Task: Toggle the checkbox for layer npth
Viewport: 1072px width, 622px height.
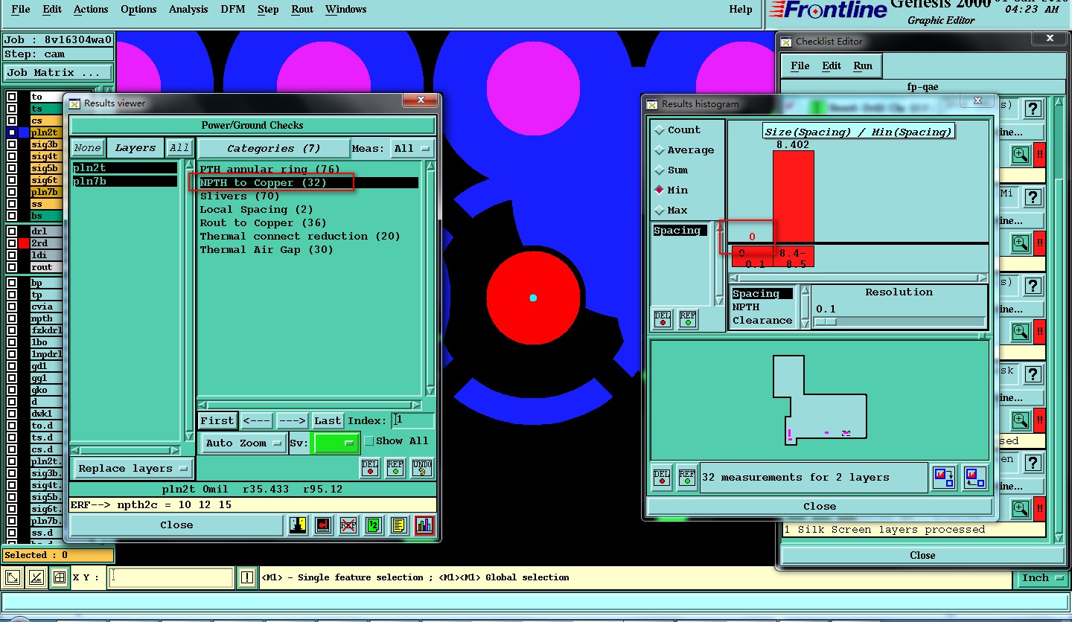Action: pyautogui.click(x=11, y=318)
